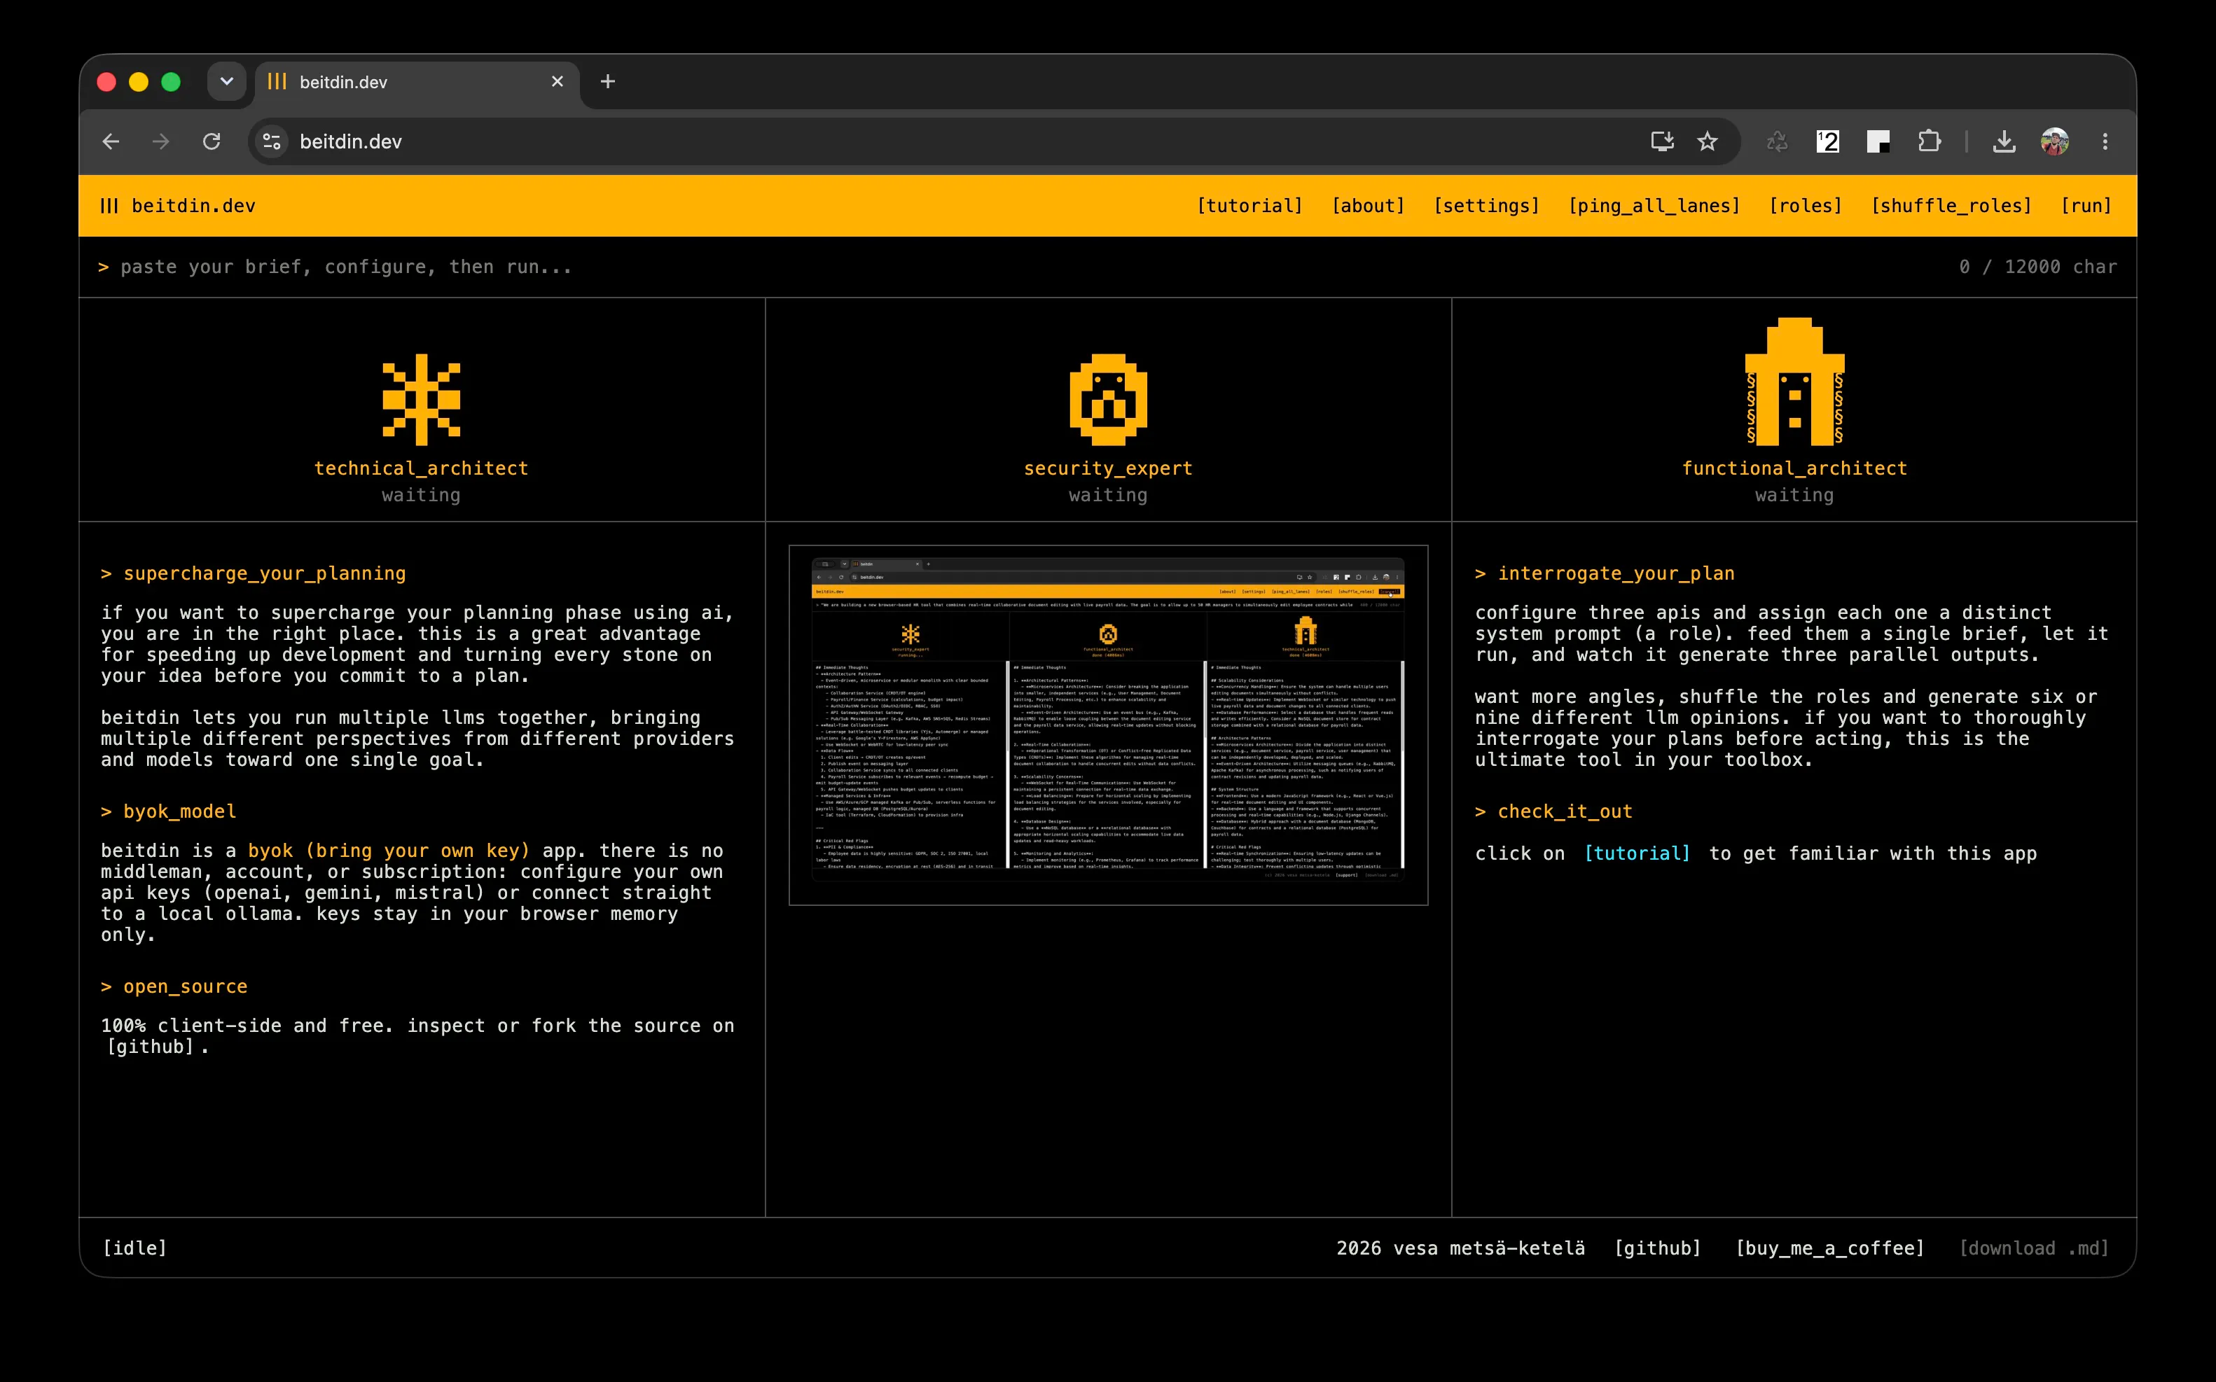Expand the tab search dropdown chevron

pyautogui.click(x=227, y=81)
